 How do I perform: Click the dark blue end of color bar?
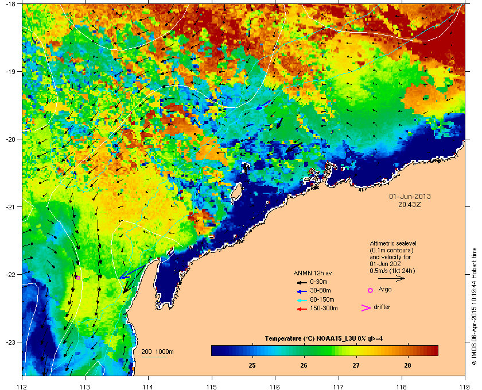click(215, 350)
